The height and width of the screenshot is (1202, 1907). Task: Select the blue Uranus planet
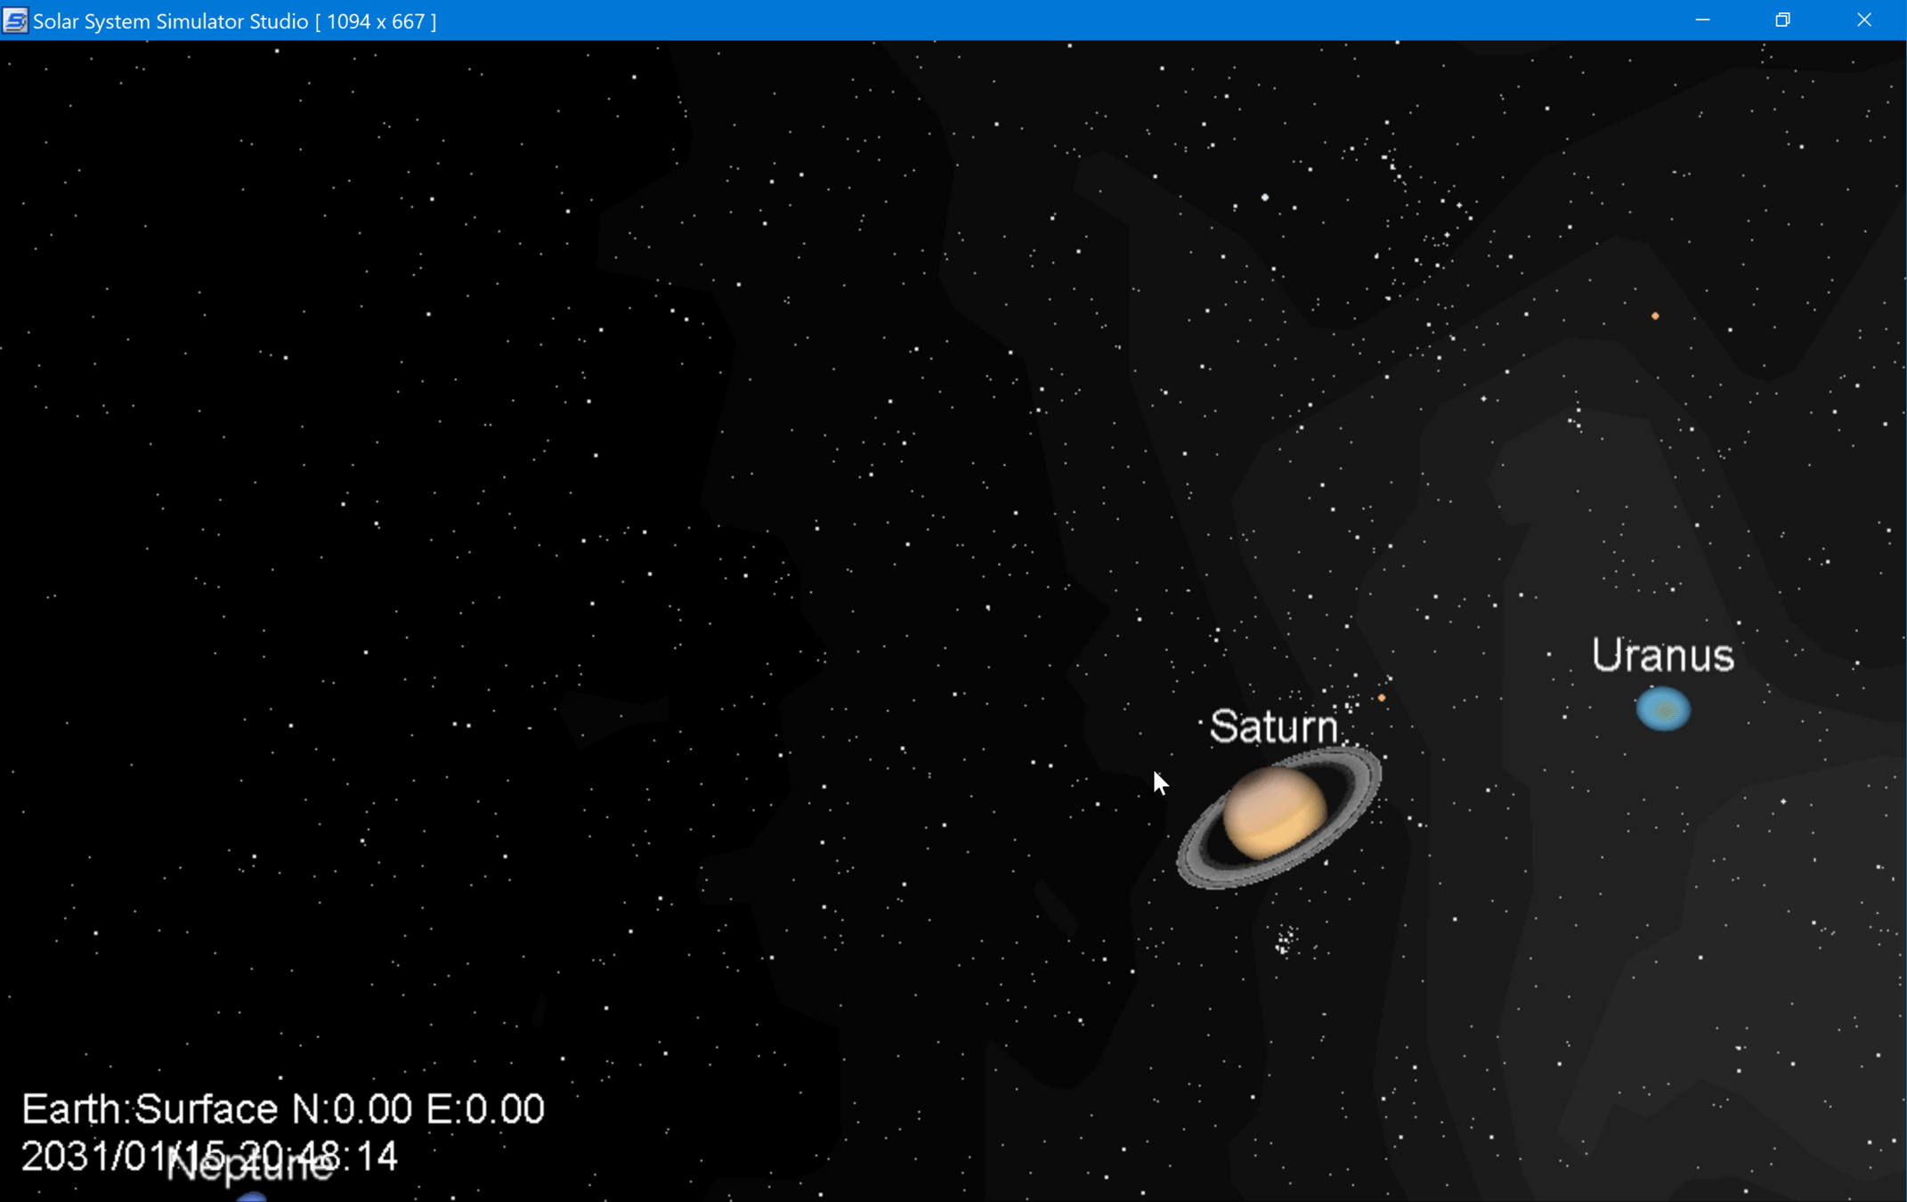(1663, 710)
